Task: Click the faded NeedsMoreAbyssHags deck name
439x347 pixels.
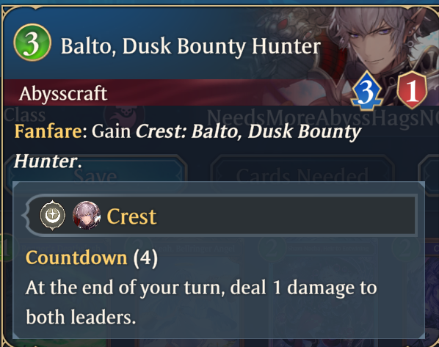Action: coord(322,118)
